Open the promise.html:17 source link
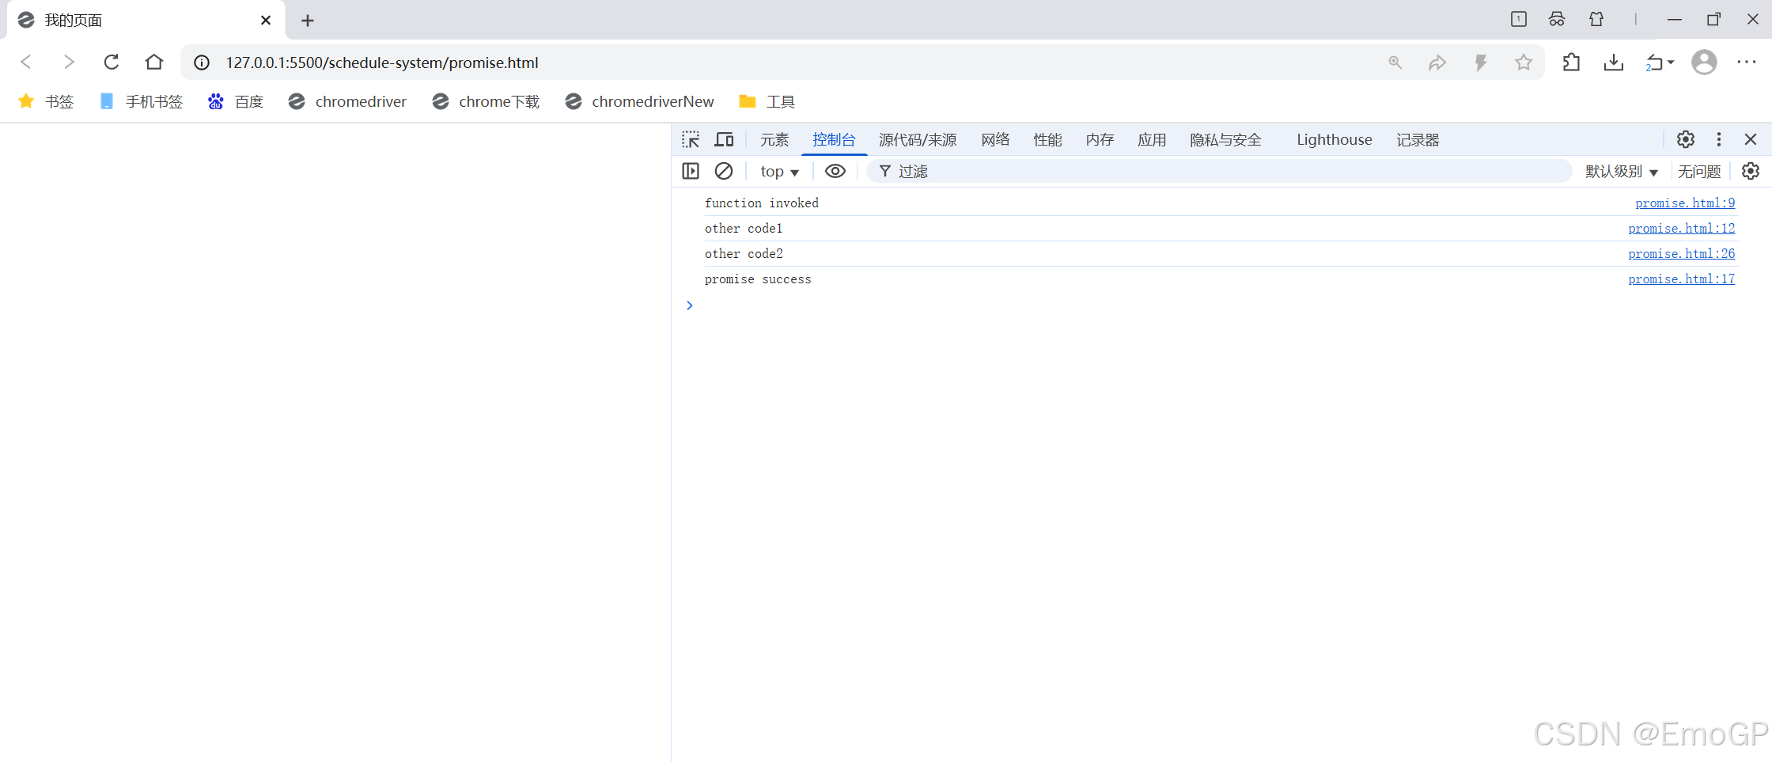Viewport: 1772px width, 762px height. tap(1681, 279)
